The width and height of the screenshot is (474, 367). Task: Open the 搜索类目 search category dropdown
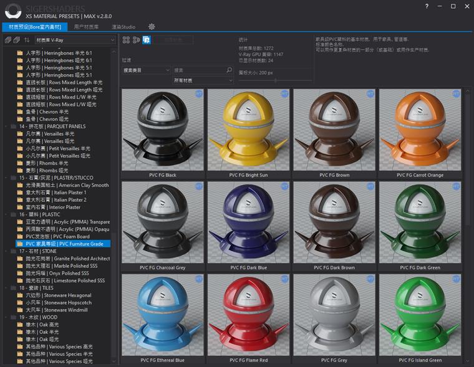(146, 70)
